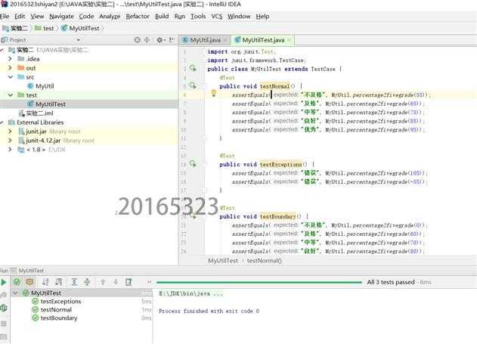Sort test results by duration
Screen dimensions: 477x344
click(x=59, y=282)
